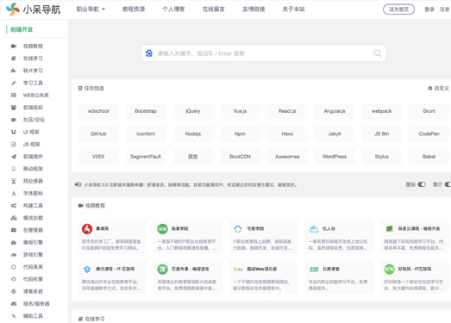Click the 构建工具 gears icon

tap(14, 206)
